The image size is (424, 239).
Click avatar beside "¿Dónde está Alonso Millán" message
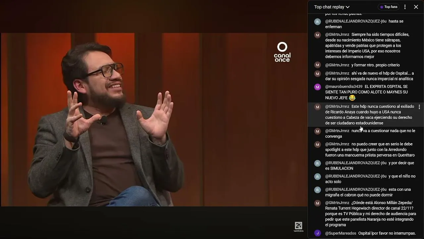click(x=318, y=203)
